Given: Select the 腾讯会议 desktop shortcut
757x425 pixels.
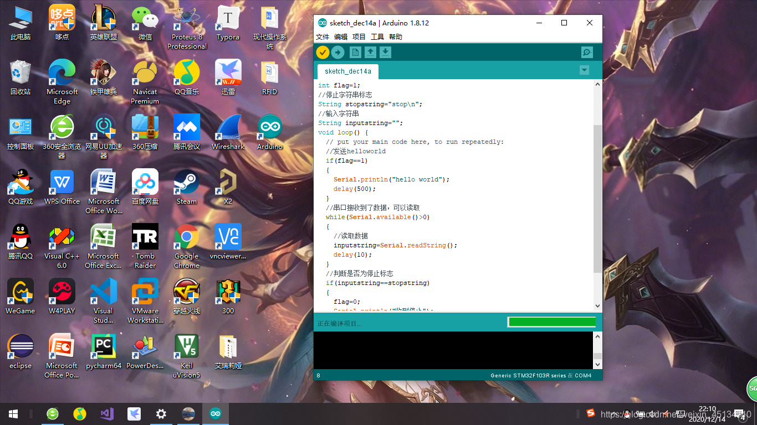Looking at the screenshot, I should [187, 133].
